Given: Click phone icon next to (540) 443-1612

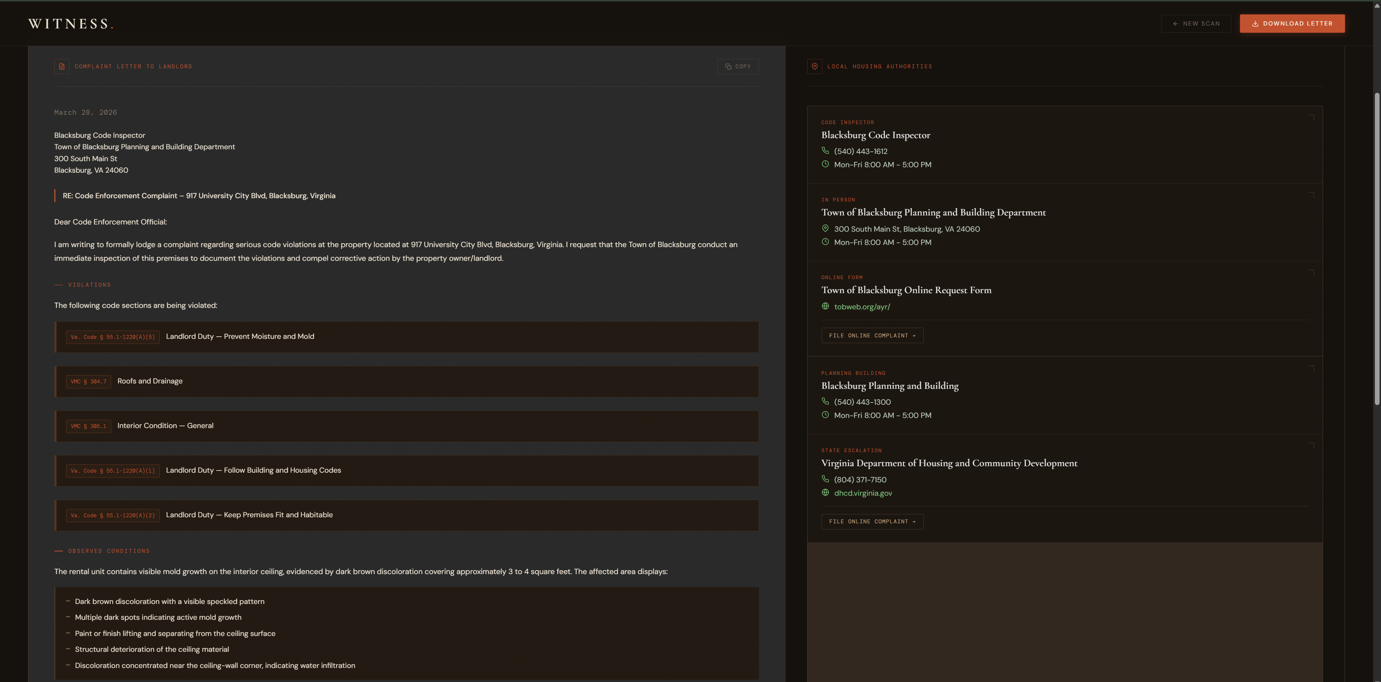Looking at the screenshot, I should [x=825, y=151].
